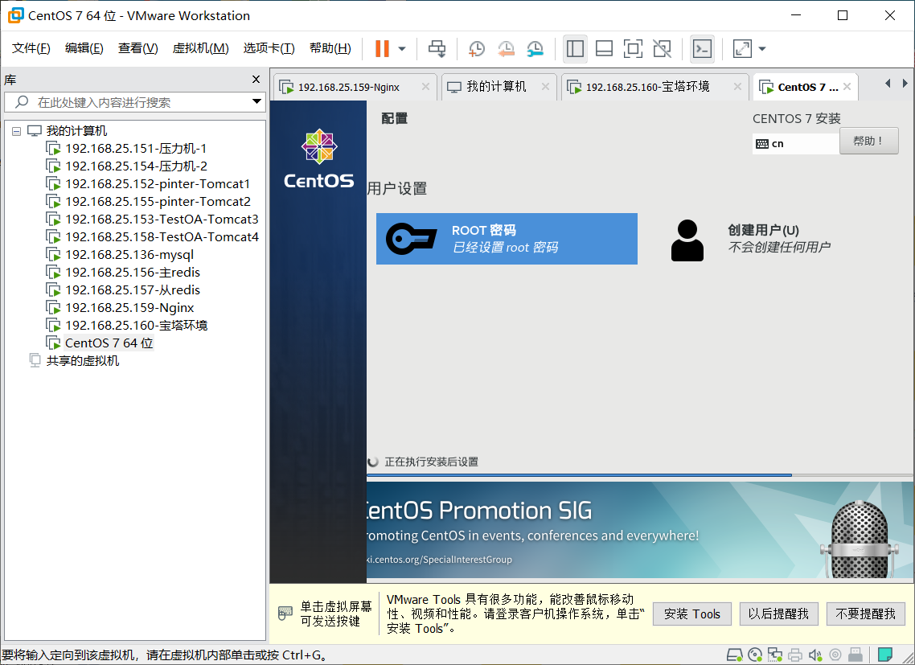Click the USB device status bar icon
The height and width of the screenshot is (665, 915).
pyautogui.click(x=856, y=655)
